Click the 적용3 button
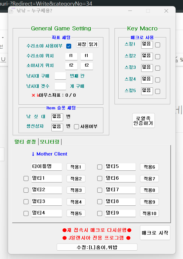Viewport: 183px width, 259px height. click(x=76, y=190)
